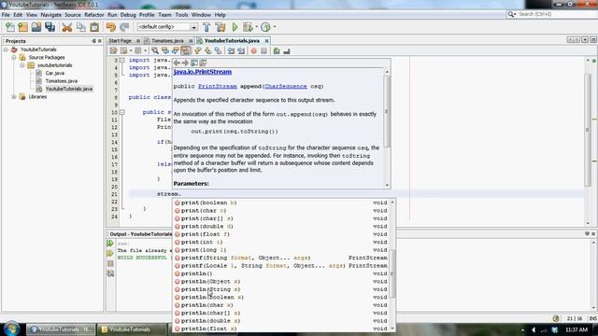Screen dimensions: 598x336
Task: Choose printf(String format, Object... args) from the completion list
Action: (280, 258)
